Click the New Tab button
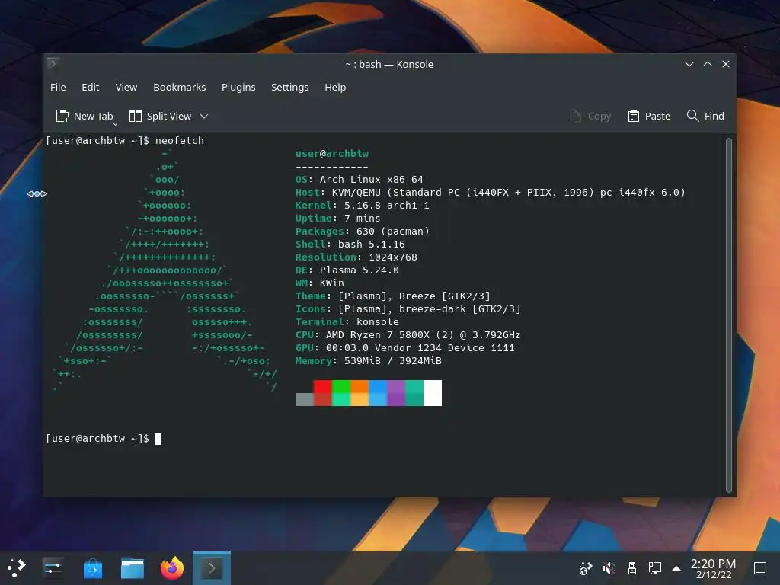This screenshot has width=780, height=585. click(85, 116)
